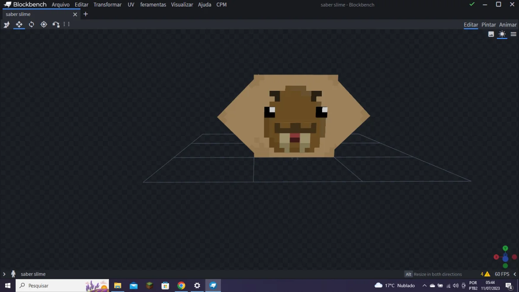
Task: Click the Blockbench taskbar icon
Action: (213, 286)
